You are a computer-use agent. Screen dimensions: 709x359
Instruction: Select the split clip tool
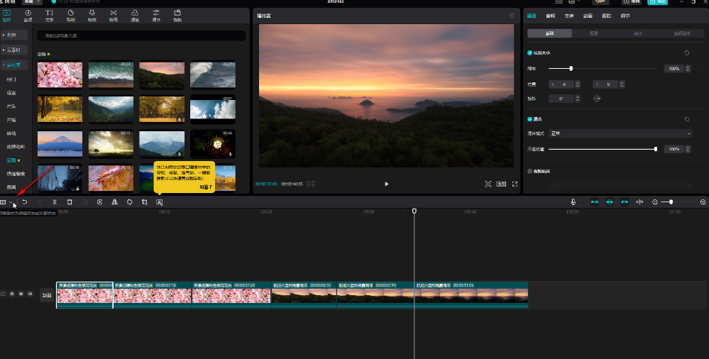point(55,202)
